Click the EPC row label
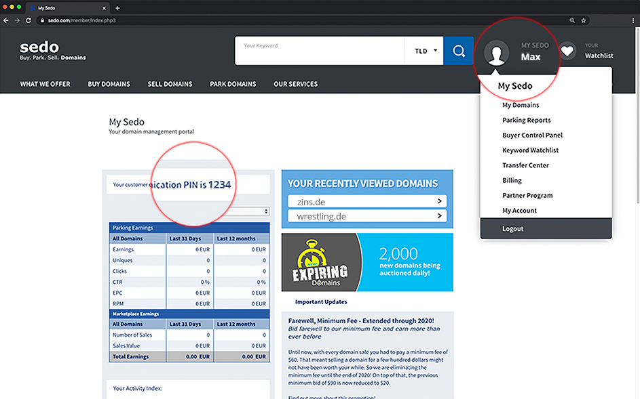The image size is (640, 399). [x=117, y=293]
